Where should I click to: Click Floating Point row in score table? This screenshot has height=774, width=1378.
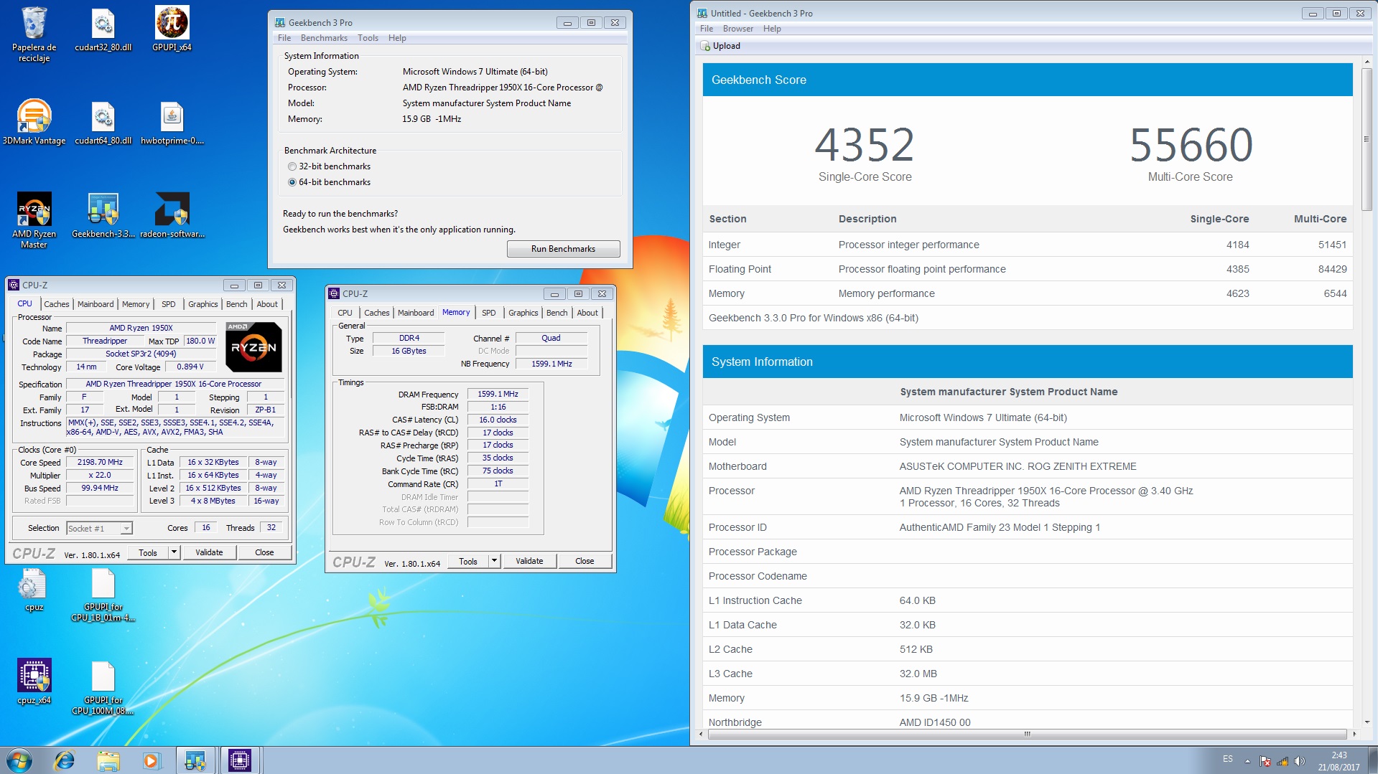coord(1028,269)
